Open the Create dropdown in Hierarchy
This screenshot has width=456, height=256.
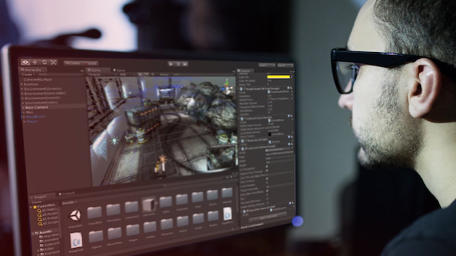(x=27, y=75)
